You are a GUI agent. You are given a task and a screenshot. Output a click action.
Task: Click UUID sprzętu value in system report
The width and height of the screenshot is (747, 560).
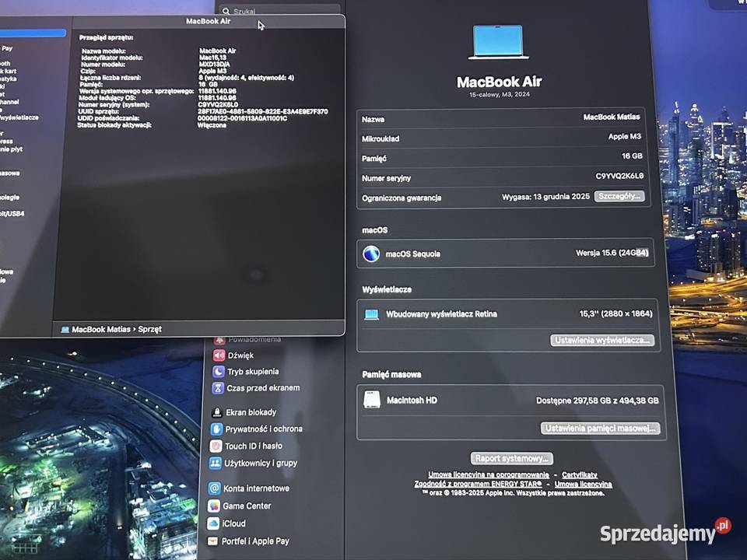(x=263, y=111)
